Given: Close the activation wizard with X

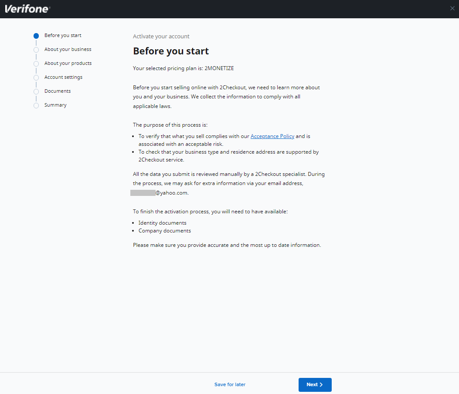Looking at the screenshot, I should (x=452, y=8).
